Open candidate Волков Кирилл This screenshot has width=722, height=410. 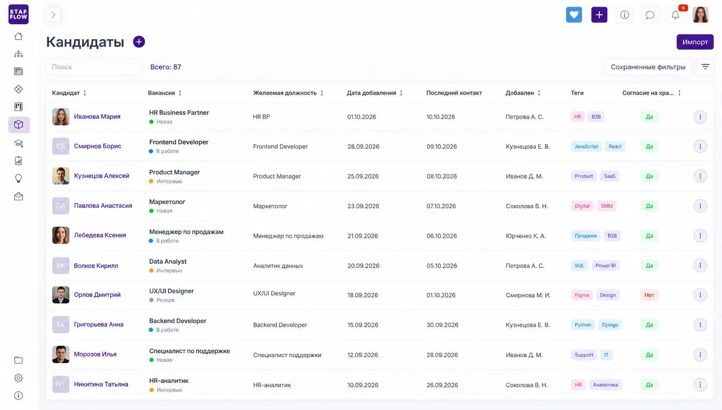point(96,266)
